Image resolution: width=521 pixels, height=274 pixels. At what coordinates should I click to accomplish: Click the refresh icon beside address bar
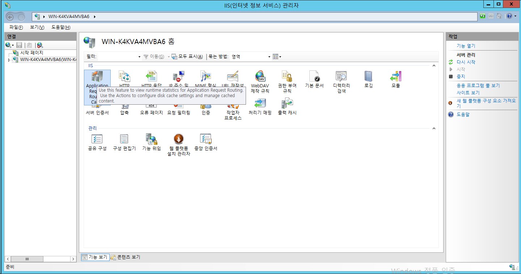pyautogui.click(x=483, y=16)
